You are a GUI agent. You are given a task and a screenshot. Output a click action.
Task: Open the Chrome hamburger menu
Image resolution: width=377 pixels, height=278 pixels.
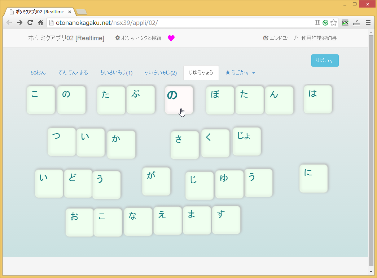coord(368,23)
